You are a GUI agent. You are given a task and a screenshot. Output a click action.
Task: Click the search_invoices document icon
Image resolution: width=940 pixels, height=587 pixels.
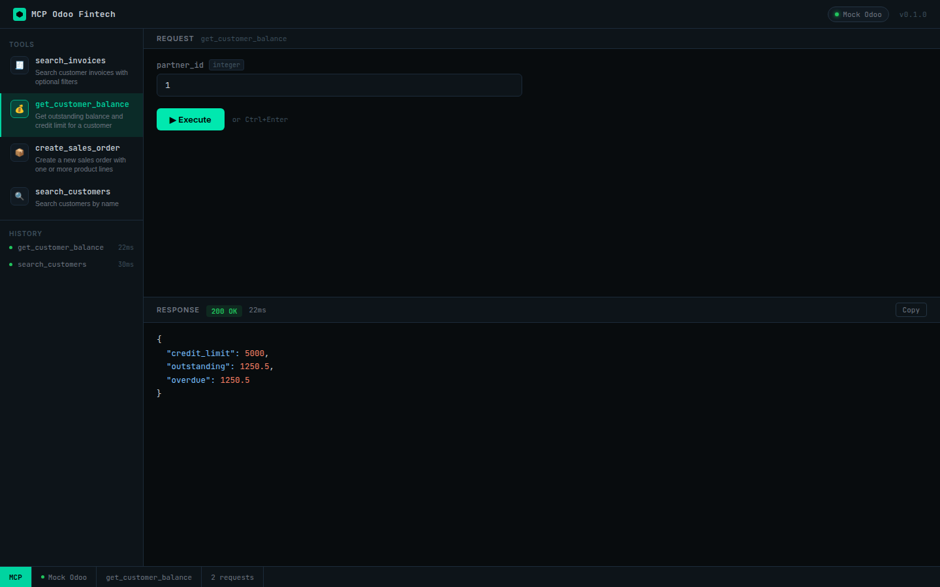[x=20, y=65]
